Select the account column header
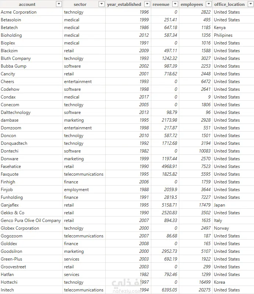 (x=27, y=4)
